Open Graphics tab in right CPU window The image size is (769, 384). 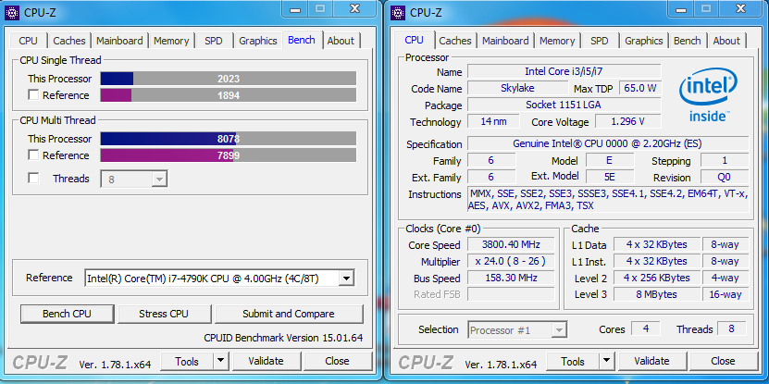tap(644, 41)
